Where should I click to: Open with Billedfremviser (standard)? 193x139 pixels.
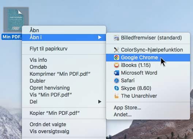pos(148,38)
